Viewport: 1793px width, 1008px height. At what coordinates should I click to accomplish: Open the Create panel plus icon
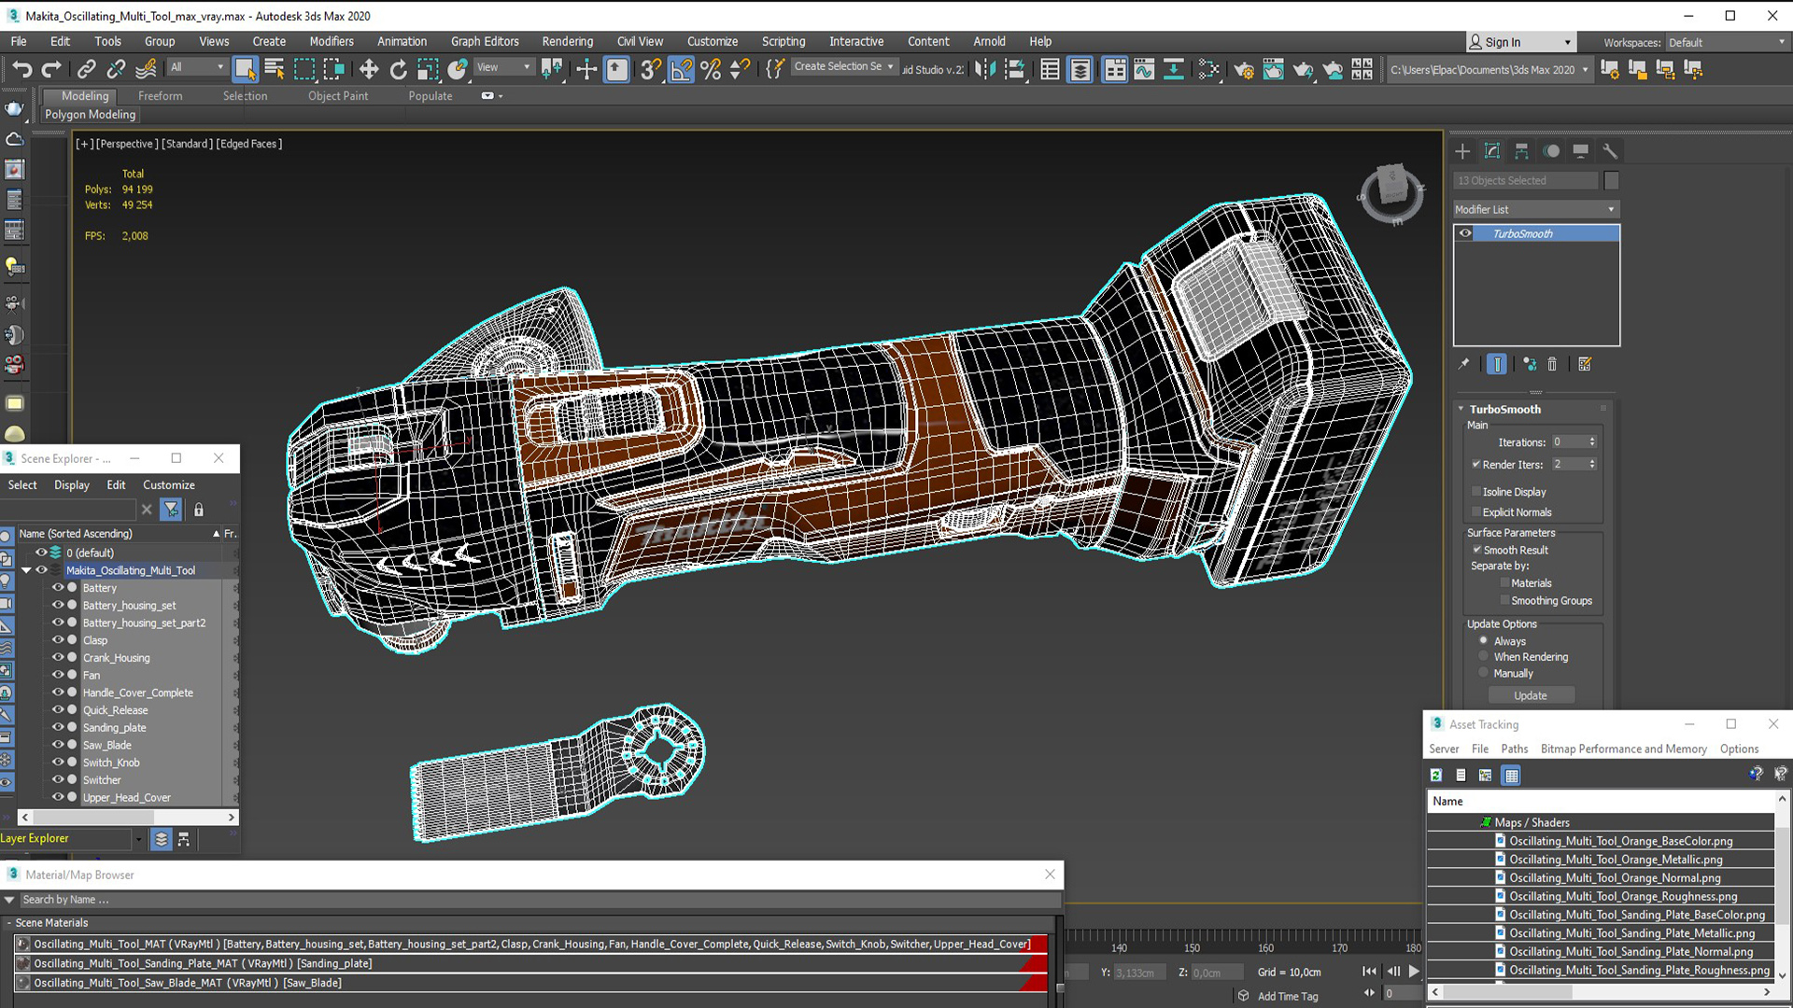[x=1462, y=151]
